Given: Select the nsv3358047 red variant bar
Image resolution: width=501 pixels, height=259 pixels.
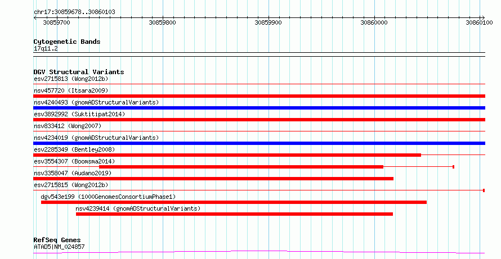Looking at the screenshot, I should coord(213,179).
